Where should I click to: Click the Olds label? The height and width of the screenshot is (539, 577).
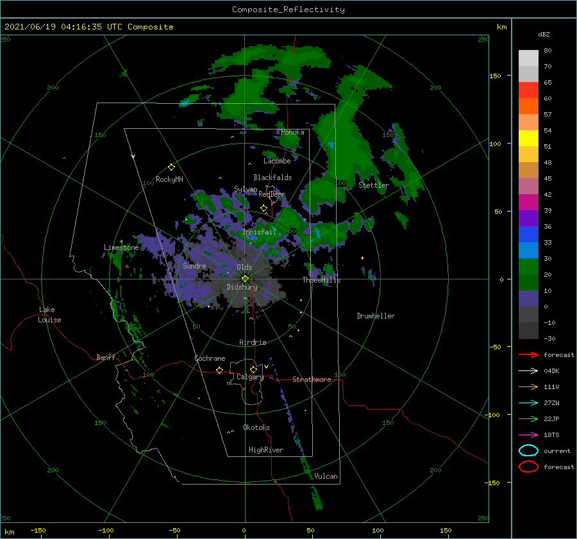tap(244, 267)
